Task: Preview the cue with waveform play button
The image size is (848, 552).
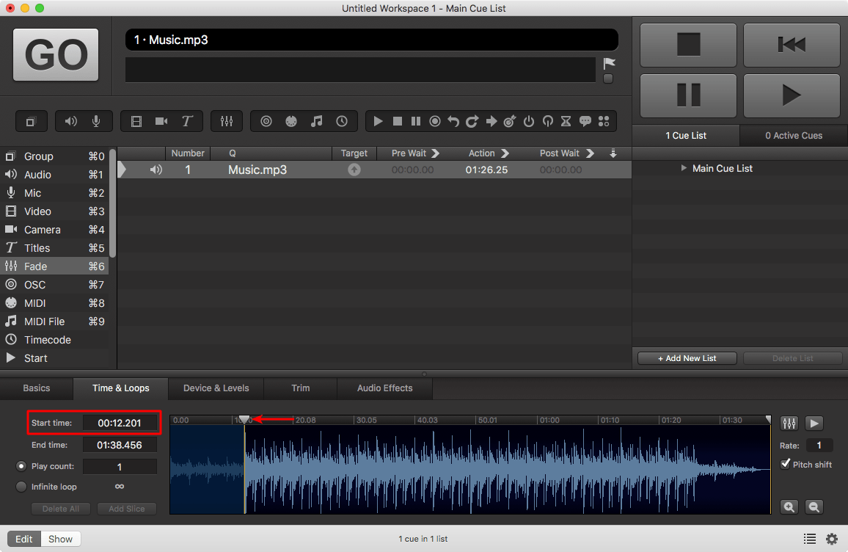Action: (814, 424)
